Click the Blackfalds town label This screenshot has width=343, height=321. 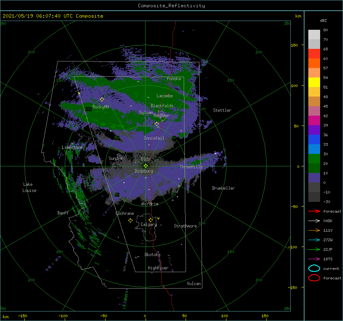(162, 106)
